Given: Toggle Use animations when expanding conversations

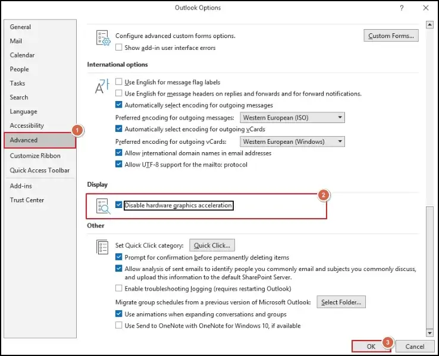Looking at the screenshot, I should (119, 314).
